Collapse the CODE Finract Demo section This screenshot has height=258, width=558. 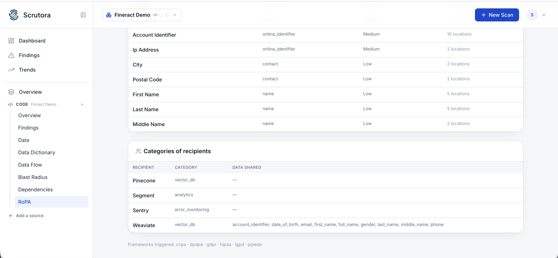coord(82,104)
